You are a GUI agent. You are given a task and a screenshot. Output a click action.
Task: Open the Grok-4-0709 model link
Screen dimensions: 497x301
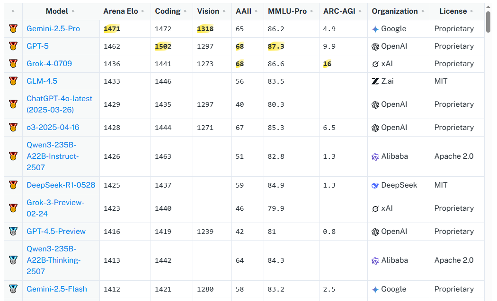(49, 64)
